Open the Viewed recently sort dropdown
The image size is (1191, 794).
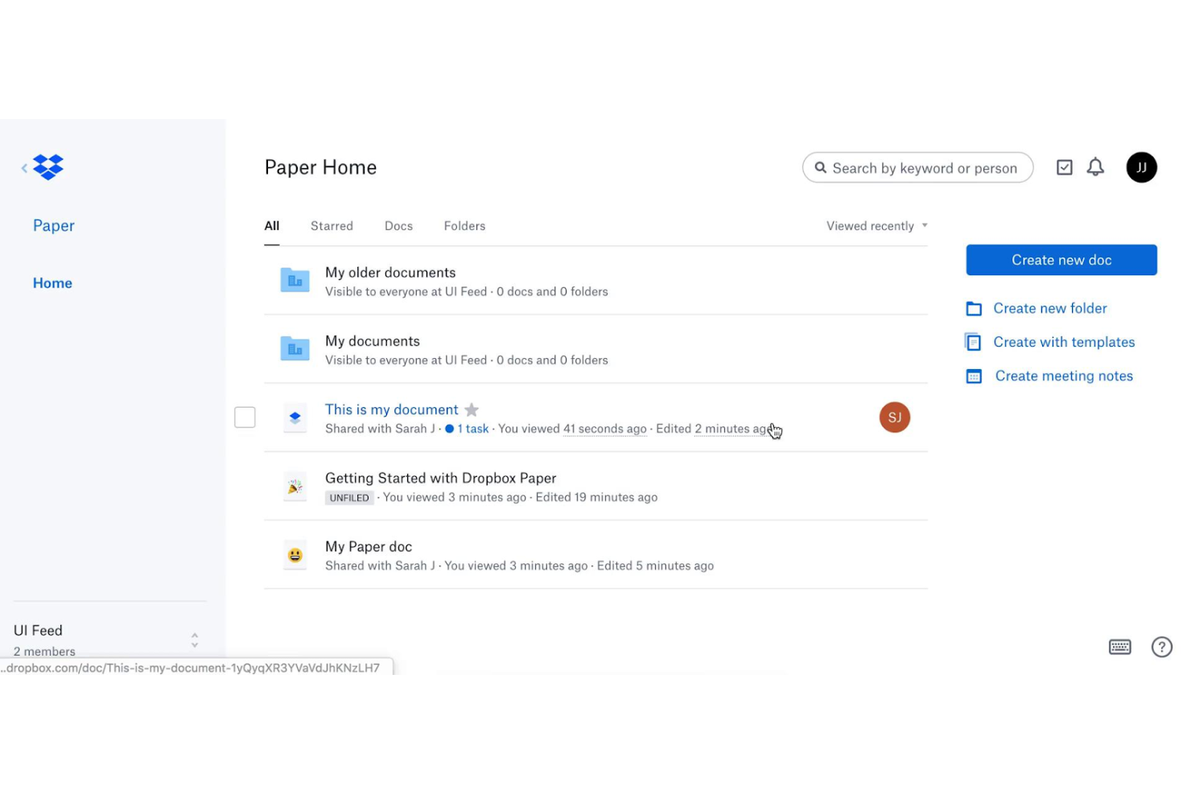click(876, 226)
